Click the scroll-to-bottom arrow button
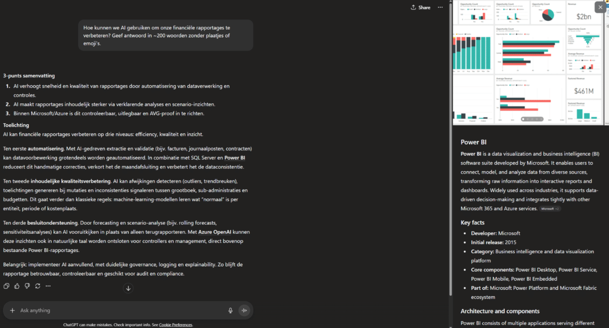This screenshot has width=609, height=328. 128,288
